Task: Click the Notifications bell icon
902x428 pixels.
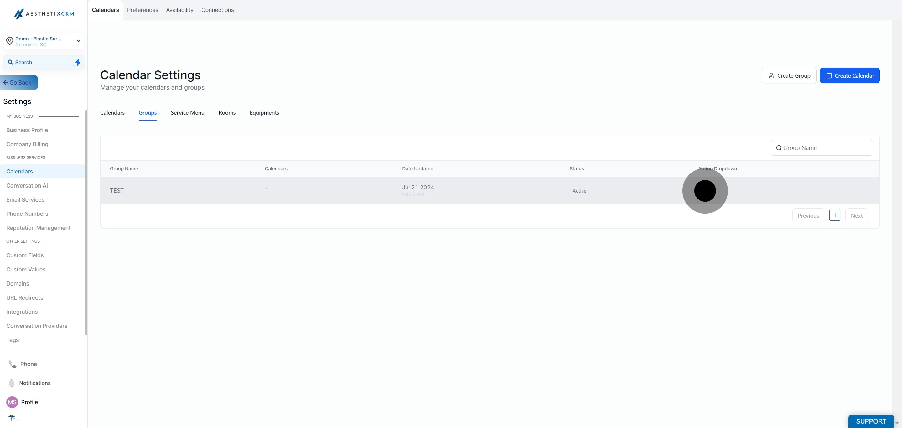Action: (12, 383)
